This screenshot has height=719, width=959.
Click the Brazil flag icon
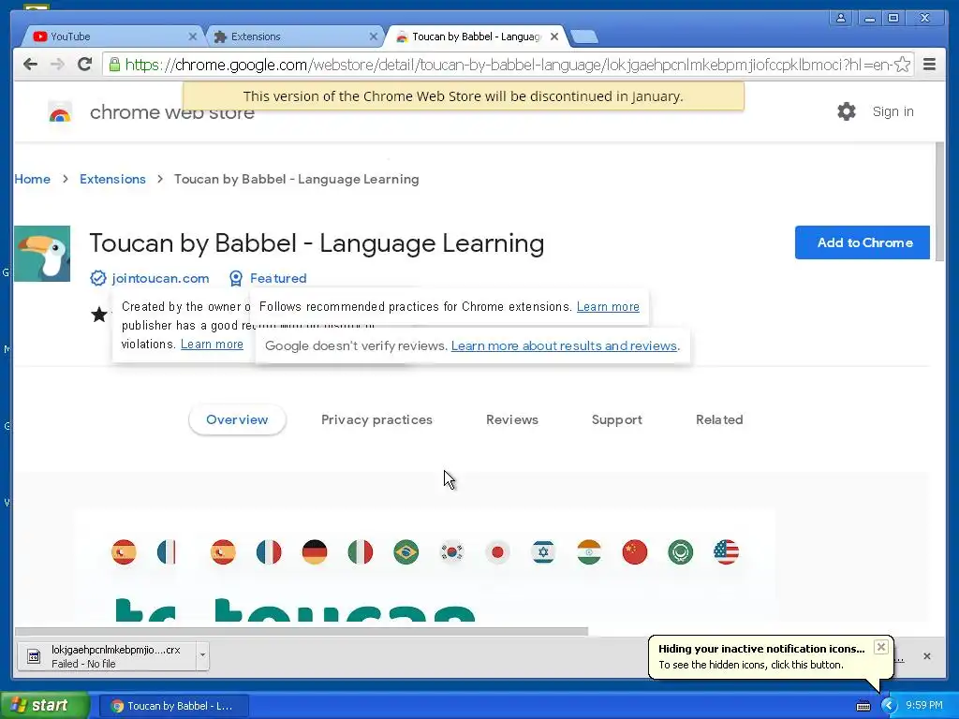point(406,552)
